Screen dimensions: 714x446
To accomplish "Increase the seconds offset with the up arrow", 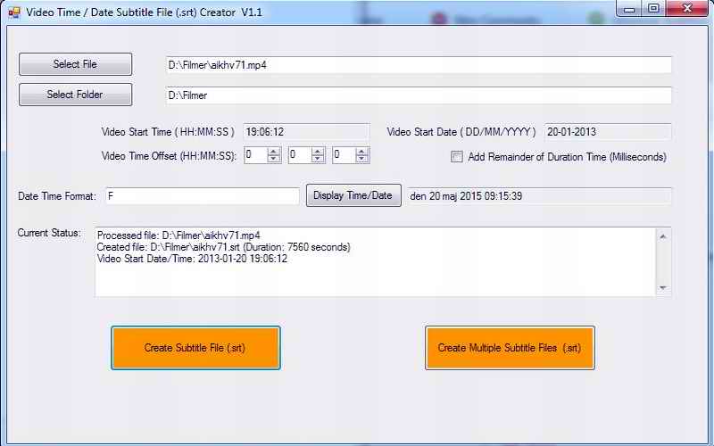I will [362, 151].
